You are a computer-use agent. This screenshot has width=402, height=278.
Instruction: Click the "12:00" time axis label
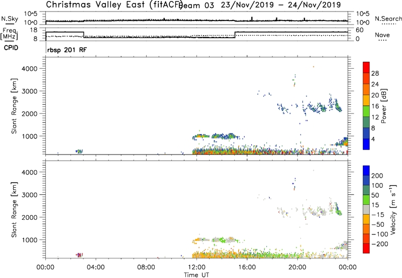(196, 267)
